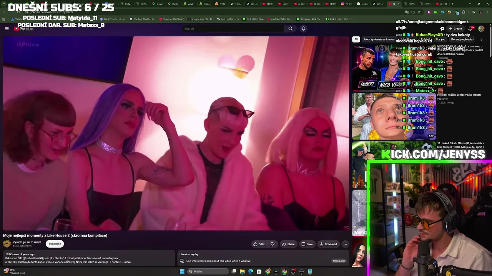This screenshot has height=276, width=492.
Task: Expand the description with '...more'
Action: click(127, 262)
